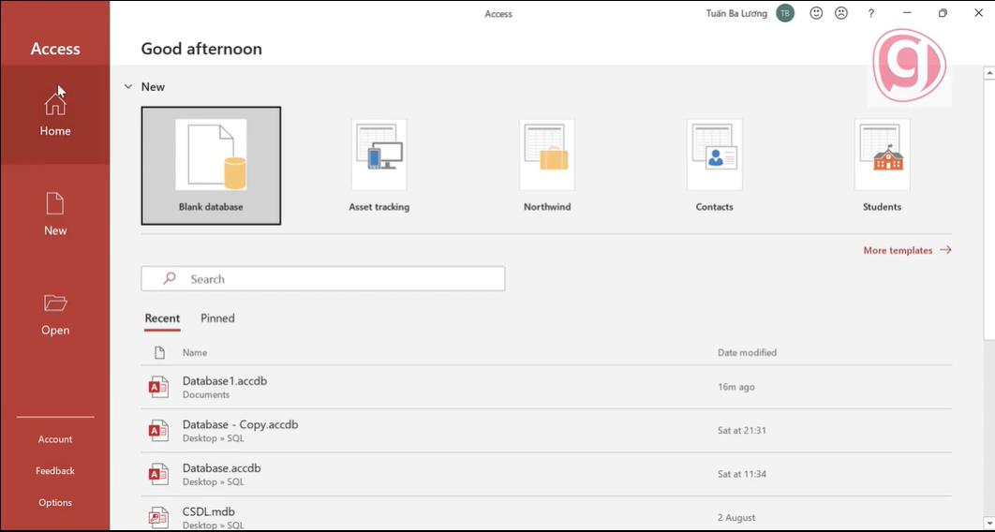Open the Home page in sidebar
995x532 pixels.
(55, 115)
